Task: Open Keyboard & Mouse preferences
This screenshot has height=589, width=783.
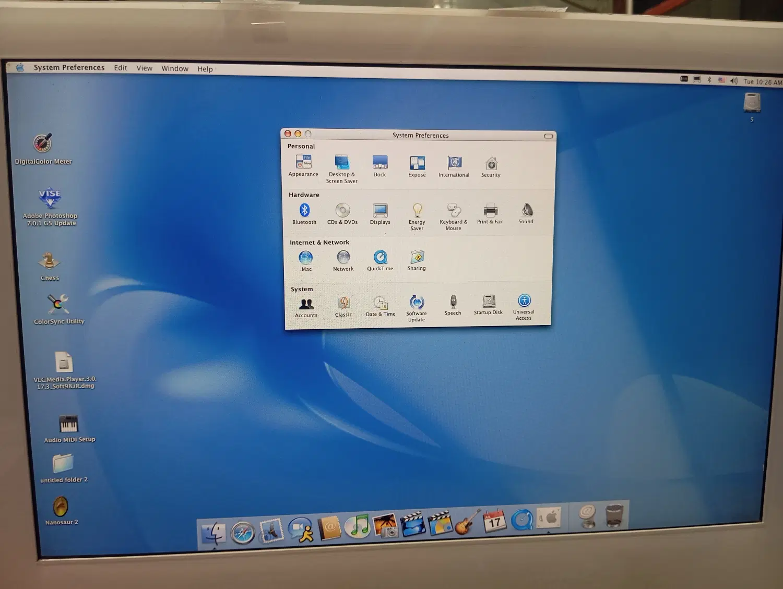Action: coord(454,217)
